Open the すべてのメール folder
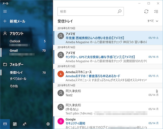The width and height of the screenshot is (163, 129). click(x=18, y=79)
